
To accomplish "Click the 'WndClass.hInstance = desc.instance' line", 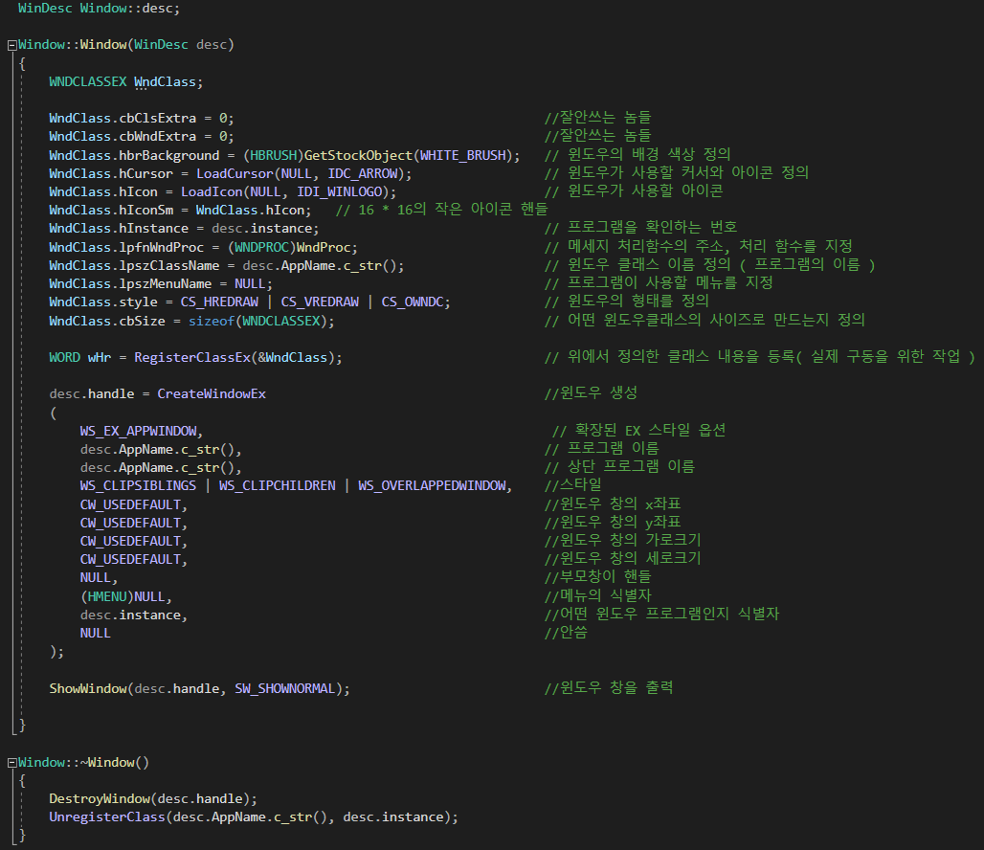I will [x=184, y=229].
